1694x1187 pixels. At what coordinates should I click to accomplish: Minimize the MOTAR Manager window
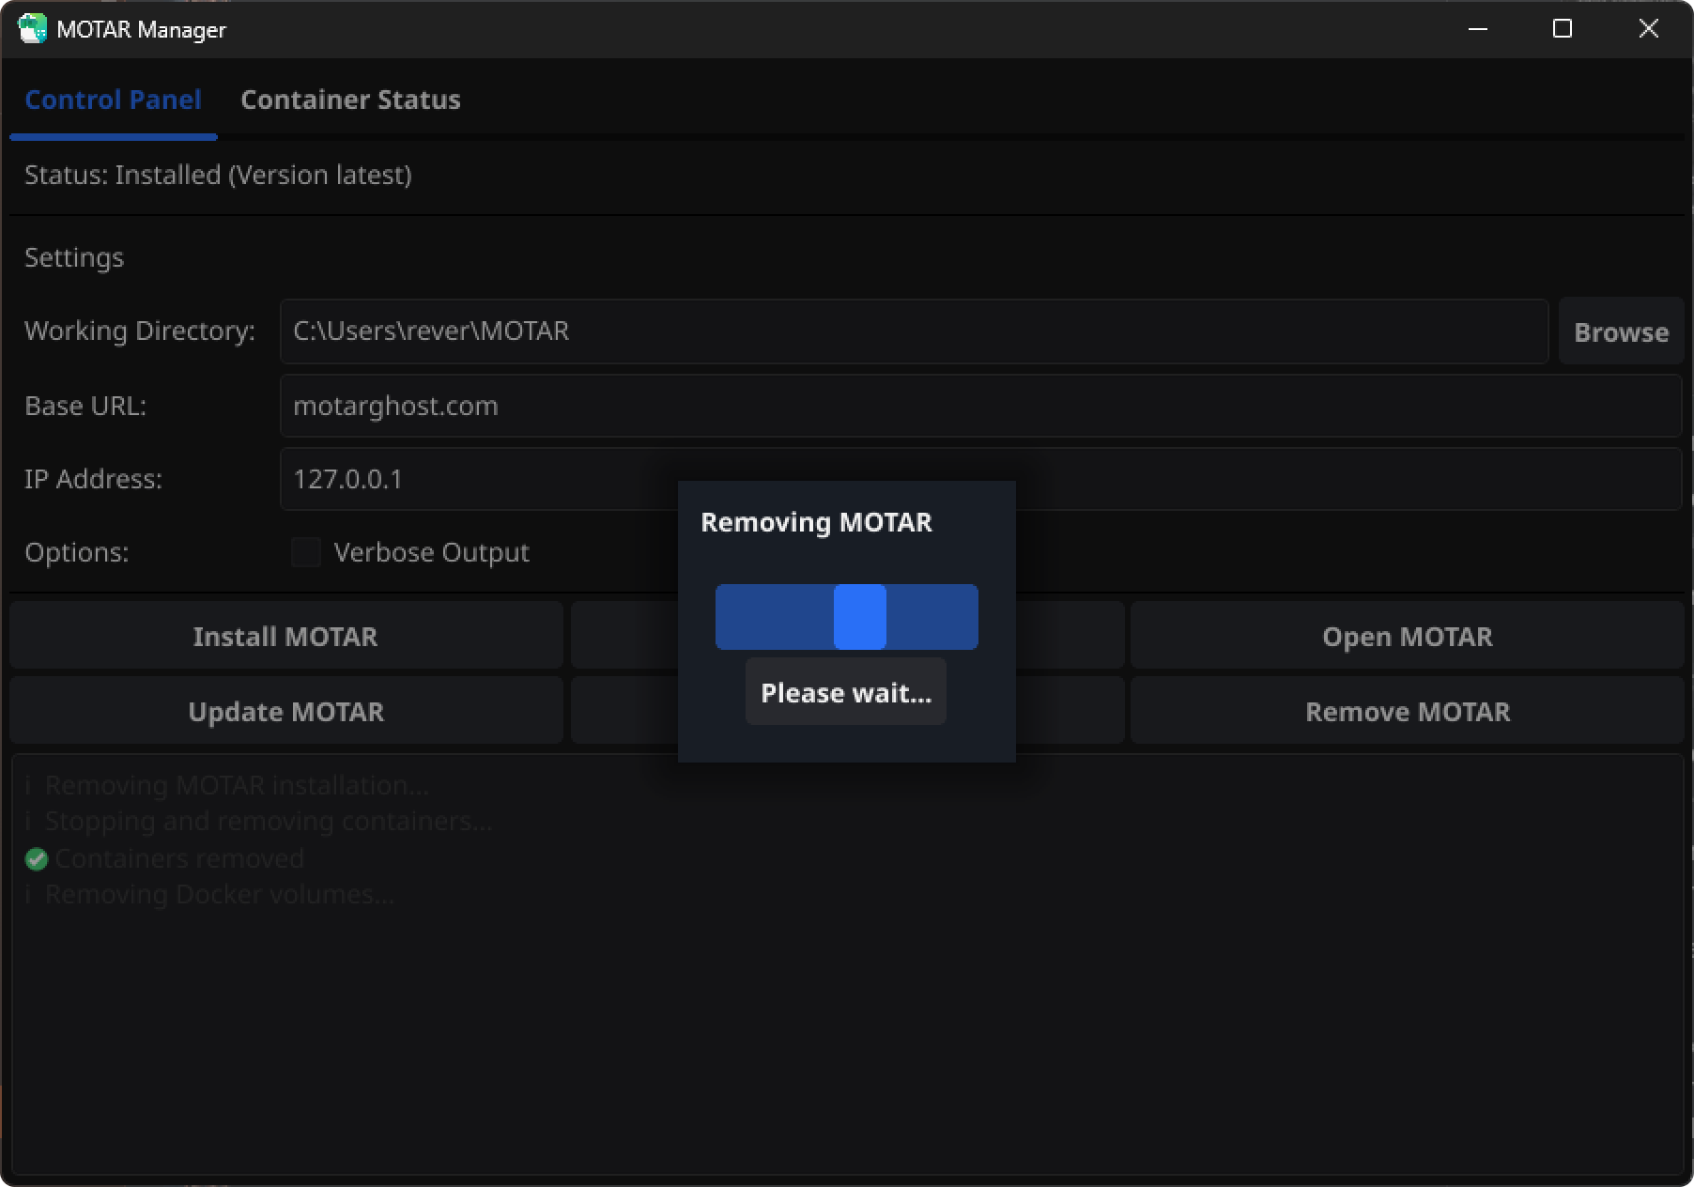1477,29
